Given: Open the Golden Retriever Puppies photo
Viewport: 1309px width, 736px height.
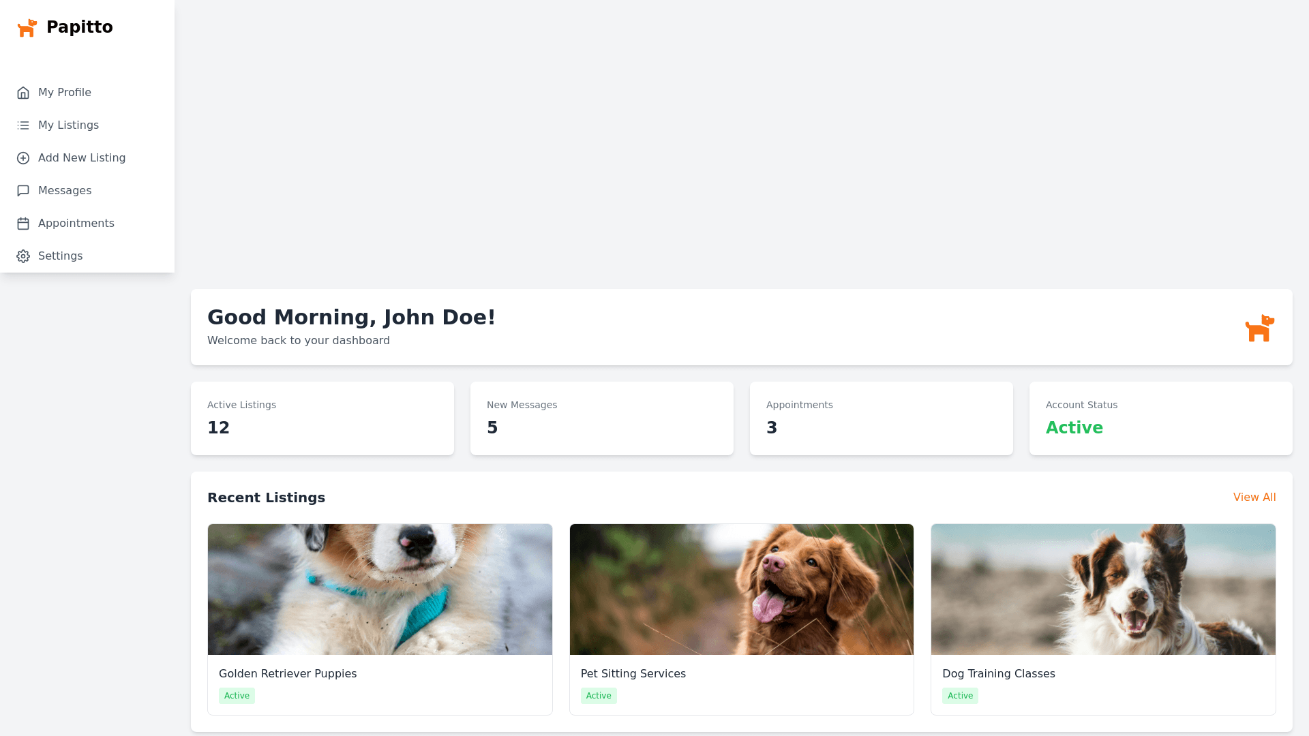Looking at the screenshot, I should [x=380, y=589].
